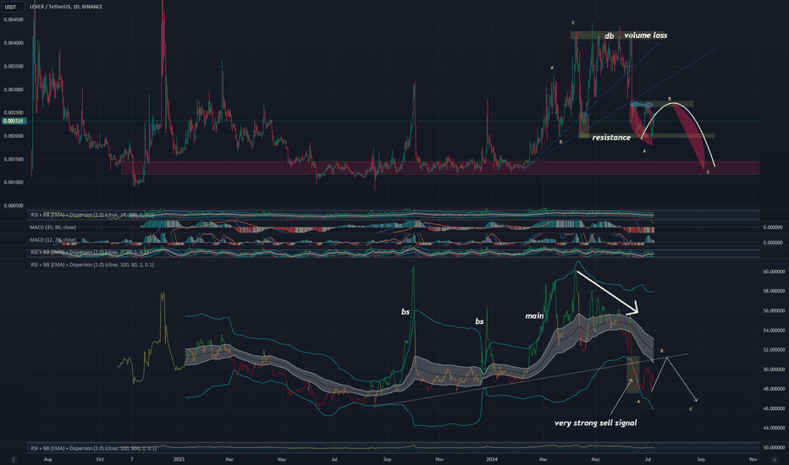Click the 56.000000 RSI scale value

tap(774, 310)
